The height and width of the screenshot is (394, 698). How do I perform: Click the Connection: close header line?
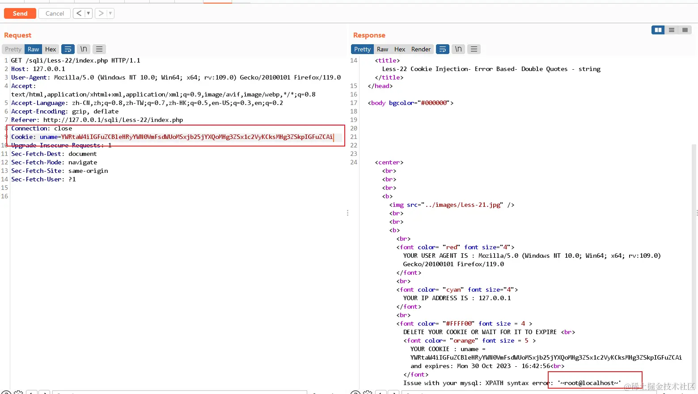click(x=42, y=128)
